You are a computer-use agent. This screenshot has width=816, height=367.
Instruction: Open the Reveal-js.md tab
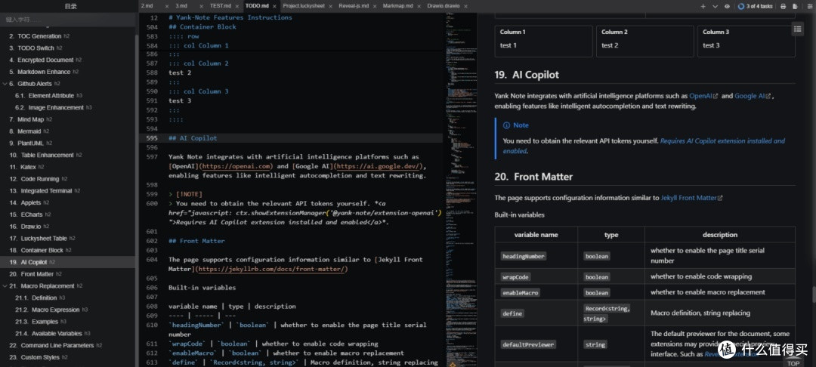[352, 6]
